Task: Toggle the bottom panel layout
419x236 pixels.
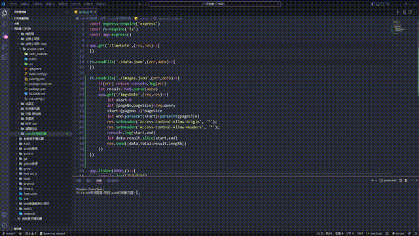Action: click(x=378, y=4)
